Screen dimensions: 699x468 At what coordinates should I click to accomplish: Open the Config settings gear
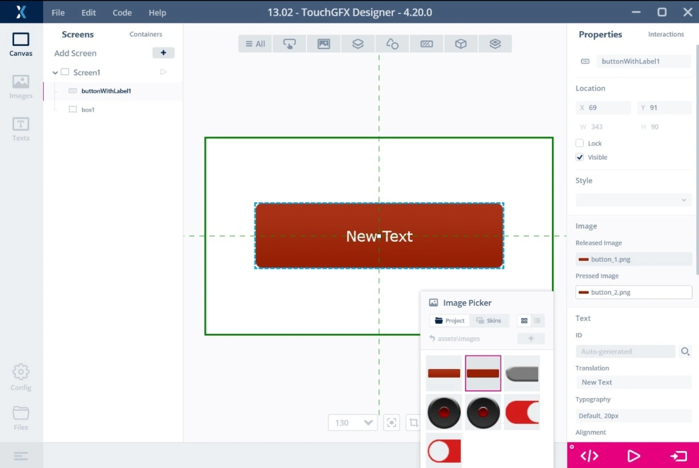(21, 377)
